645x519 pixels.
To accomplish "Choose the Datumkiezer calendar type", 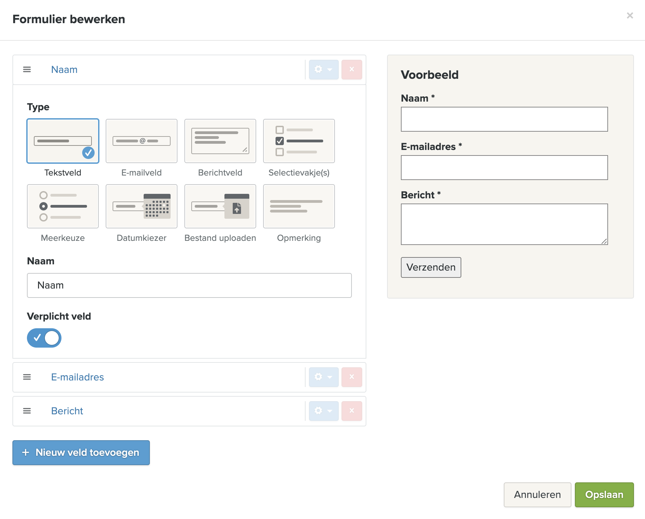I will click(x=141, y=206).
